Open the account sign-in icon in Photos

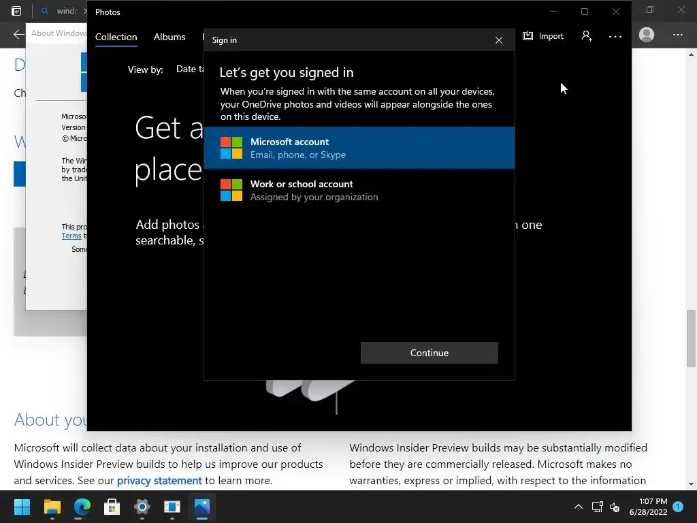click(587, 36)
